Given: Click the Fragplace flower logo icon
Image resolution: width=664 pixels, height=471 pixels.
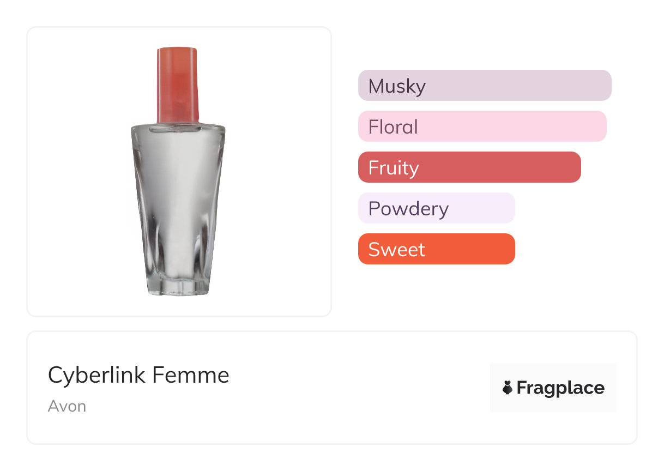Looking at the screenshot, I should tap(507, 388).
